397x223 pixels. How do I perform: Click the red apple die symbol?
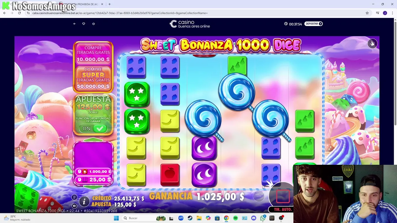click(x=170, y=175)
